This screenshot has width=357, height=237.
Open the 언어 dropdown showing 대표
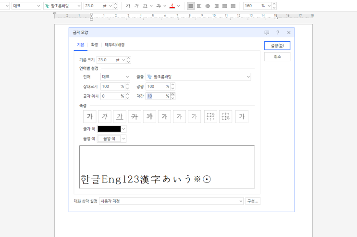pyautogui.click(x=115, y=77)
